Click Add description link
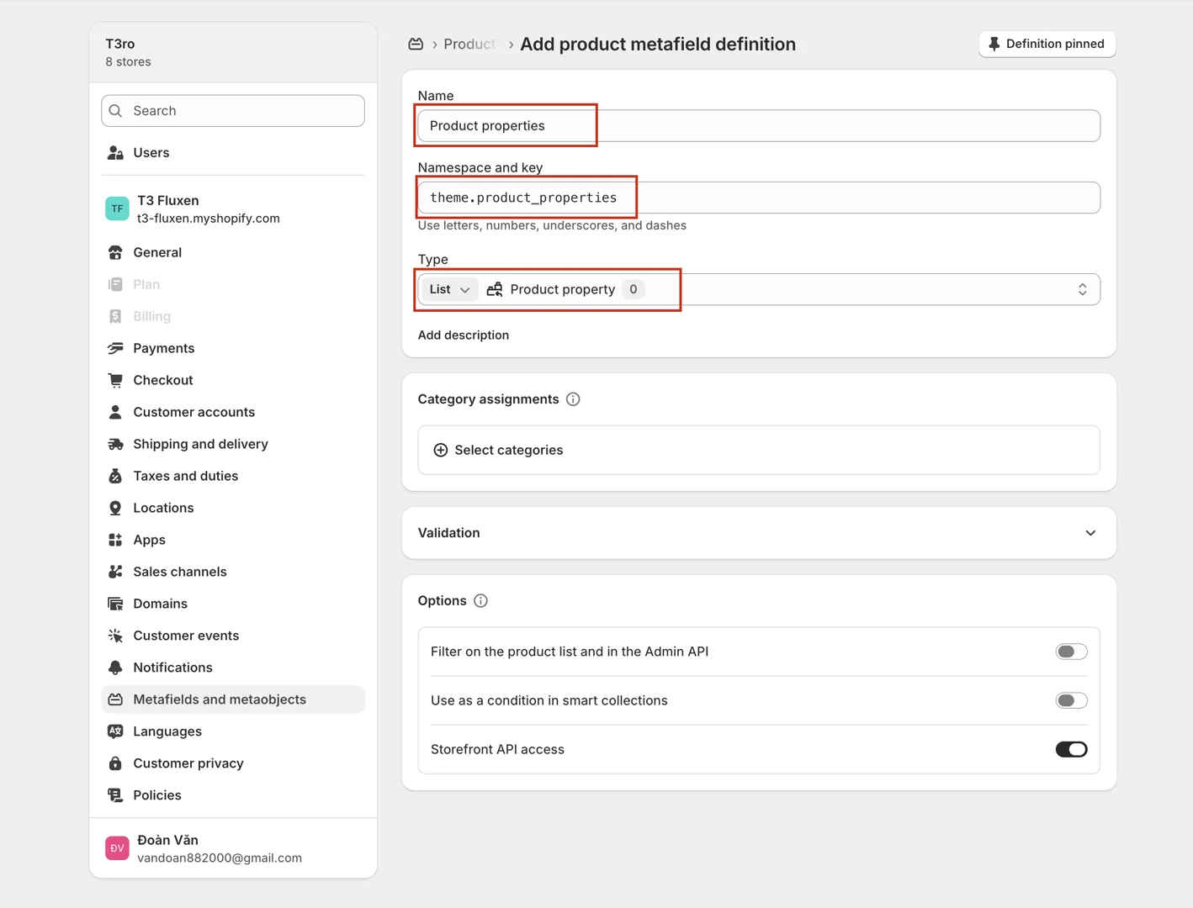This screenshot has width=1193, height=908. [x=464, y=335]
